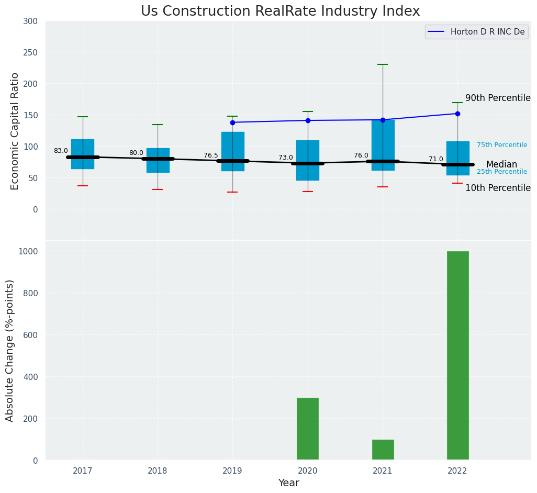The width and height of the screenshot is (537, 493).
Task: Click the 2019 x-axis tick label
Action: 232,471
